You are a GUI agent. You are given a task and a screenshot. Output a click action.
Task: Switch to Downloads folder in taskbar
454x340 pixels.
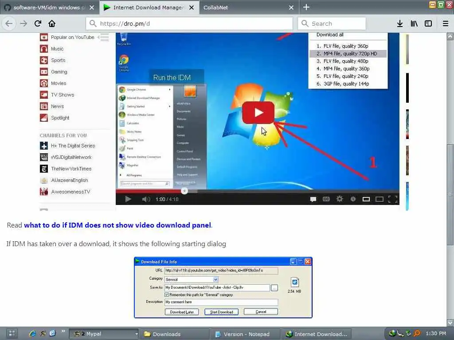pyautogui.click(x=175, y=334)
